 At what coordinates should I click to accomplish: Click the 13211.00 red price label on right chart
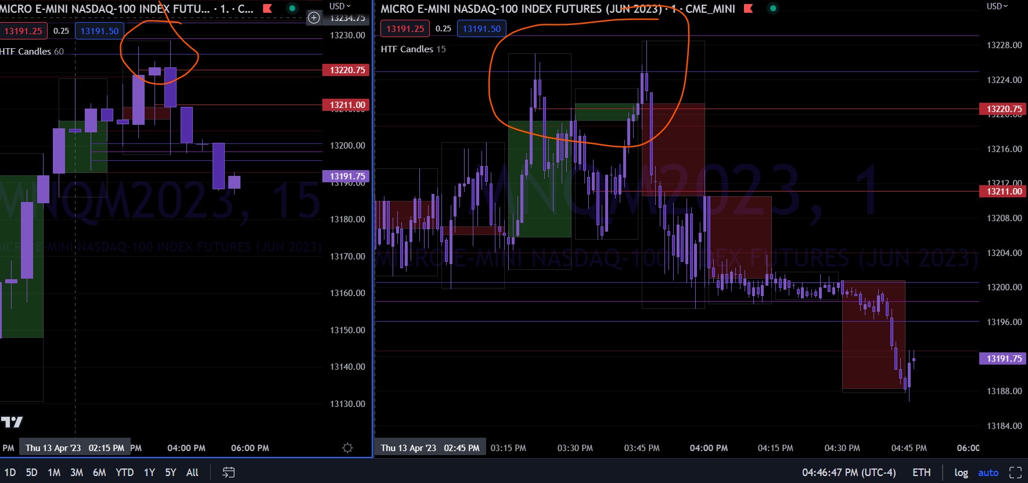(1003, 192)
